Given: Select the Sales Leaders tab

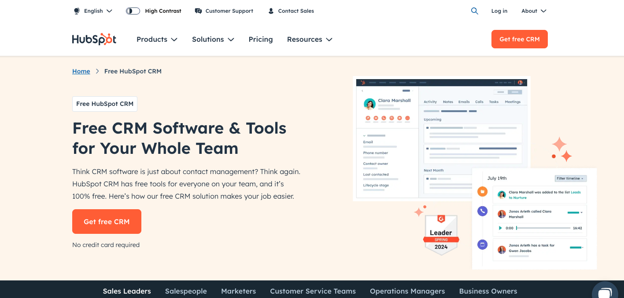Looking at the screenshot, I should click(x=127, y=291).
